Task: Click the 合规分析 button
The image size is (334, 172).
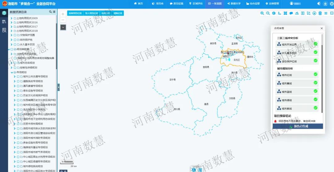Action: click(x=106, y=13)
